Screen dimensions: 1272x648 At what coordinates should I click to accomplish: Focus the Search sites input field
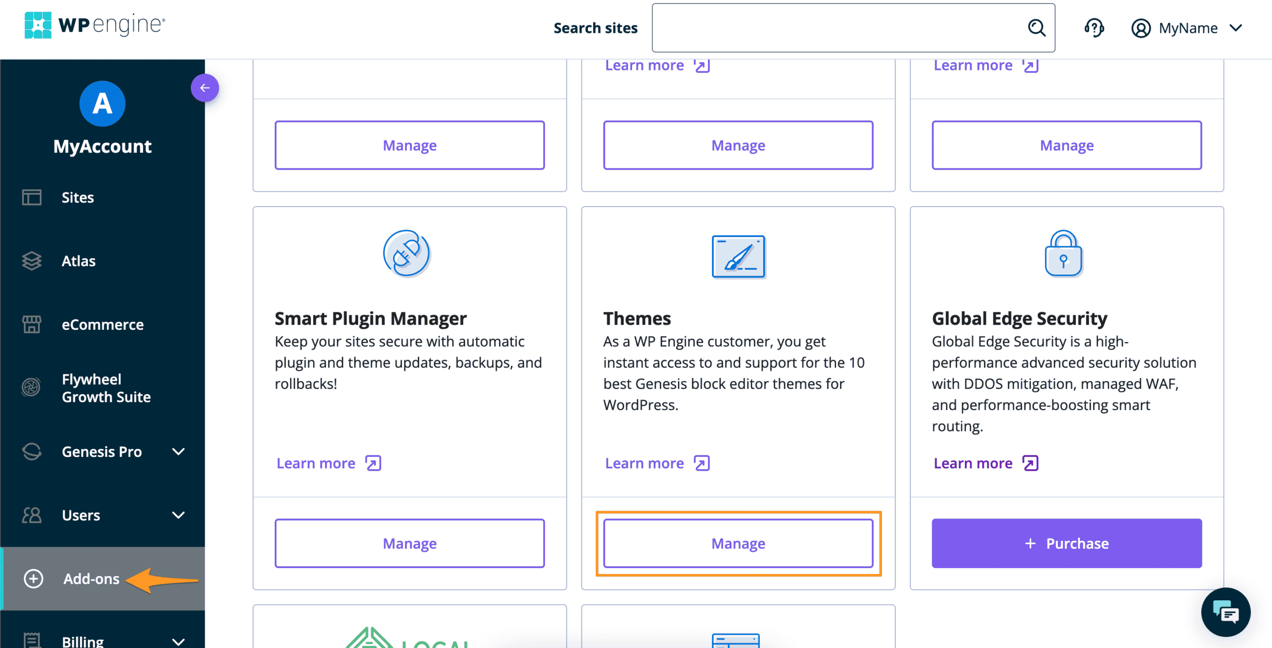pyautogui.click(x=840, y=28)
